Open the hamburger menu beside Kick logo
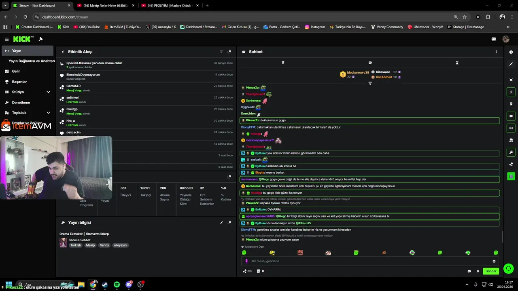The height and width of the screenshot is (291, 518). tap(7, 39)
